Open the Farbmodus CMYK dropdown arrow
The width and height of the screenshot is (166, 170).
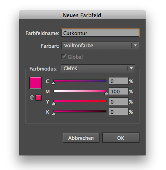131,68
